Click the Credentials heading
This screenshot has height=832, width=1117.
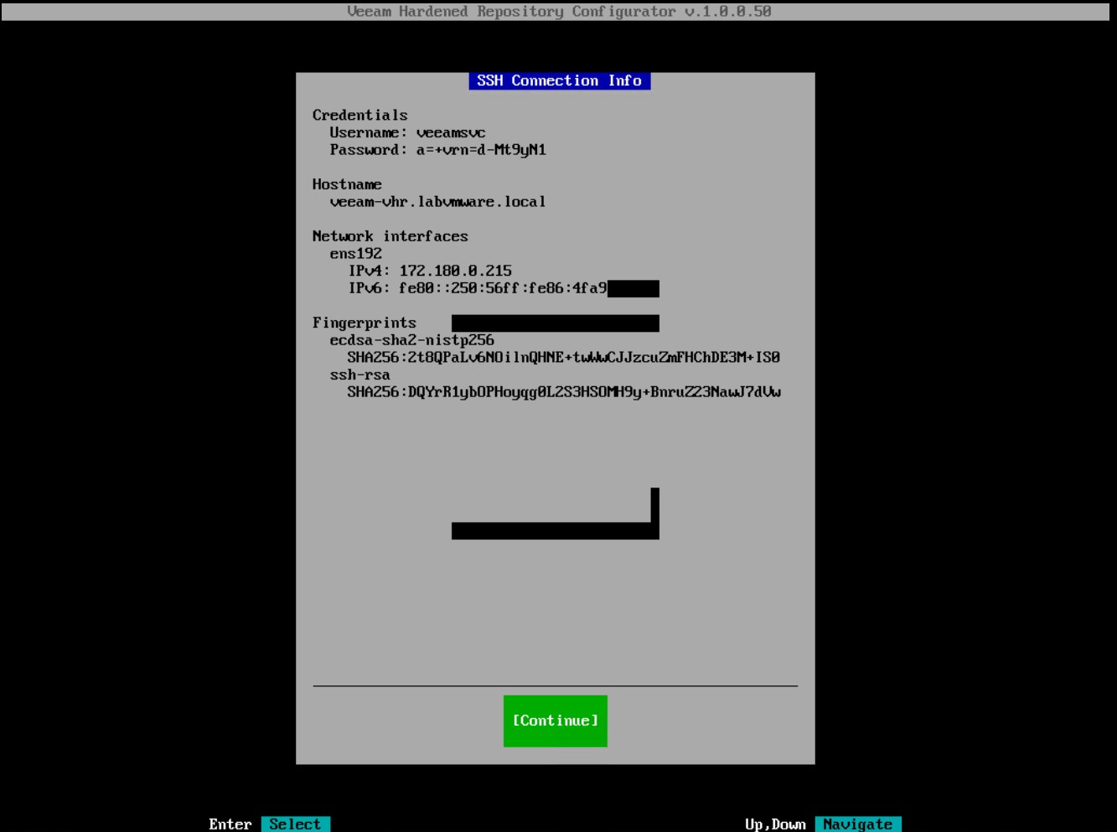coord(360,115)
